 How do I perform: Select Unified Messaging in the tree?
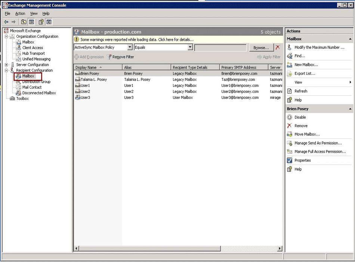click(36, 59)
